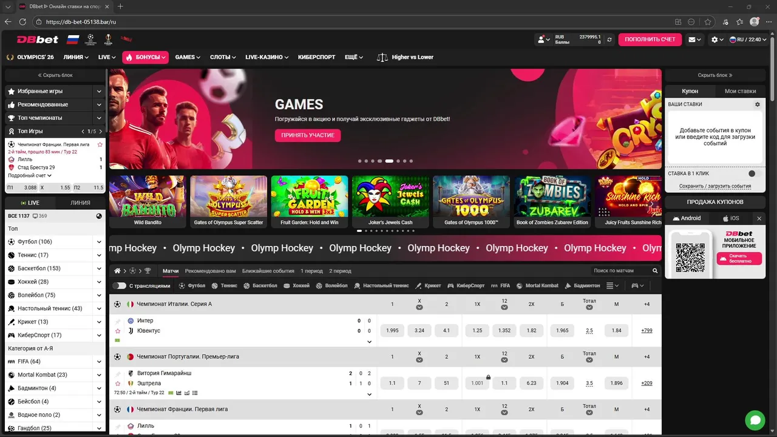Viewport: 777px width, 437px height.
Task: Expand more markets under Интер – Ювентус
Action: click(369, 342)
